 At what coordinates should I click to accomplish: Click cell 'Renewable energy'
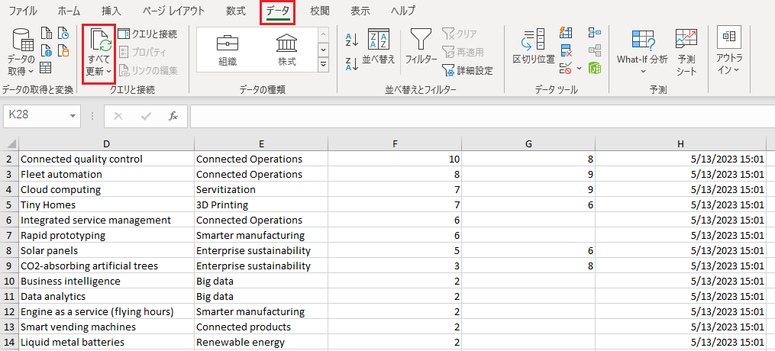(x=261, y=343)
